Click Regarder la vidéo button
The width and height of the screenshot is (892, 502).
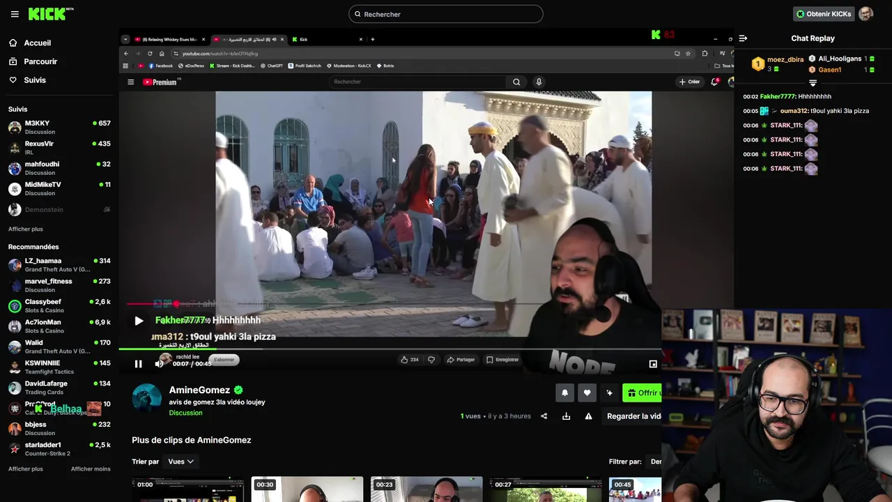coord(633,416)
